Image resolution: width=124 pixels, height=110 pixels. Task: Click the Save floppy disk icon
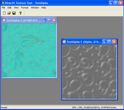(x=14, y=13)
